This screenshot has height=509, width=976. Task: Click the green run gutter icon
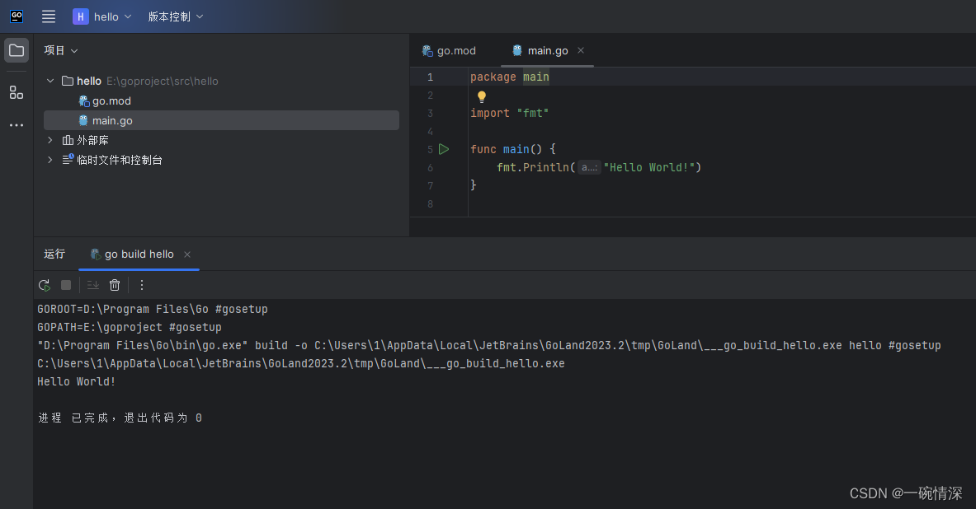[x=444, y=149]
